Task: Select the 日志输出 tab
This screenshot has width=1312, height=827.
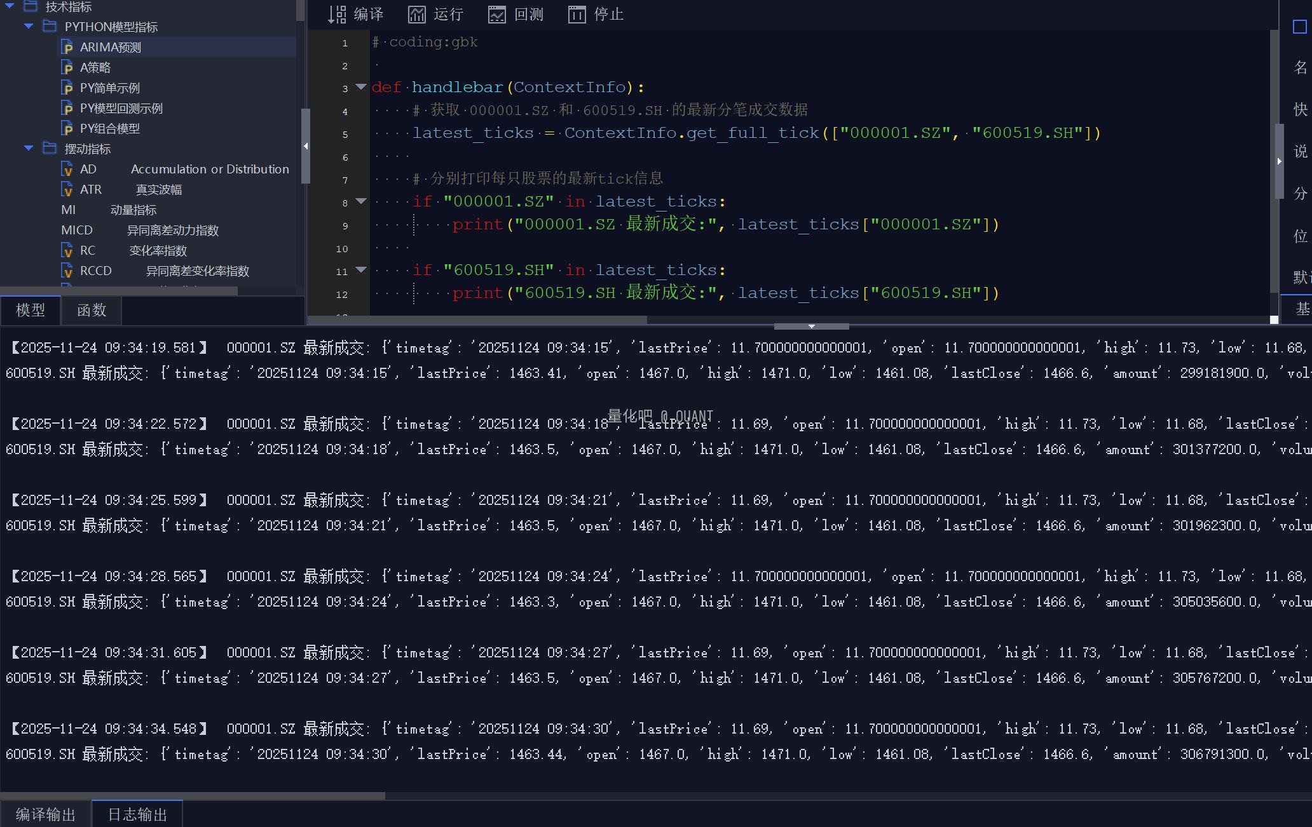Action: click(137, 814)
